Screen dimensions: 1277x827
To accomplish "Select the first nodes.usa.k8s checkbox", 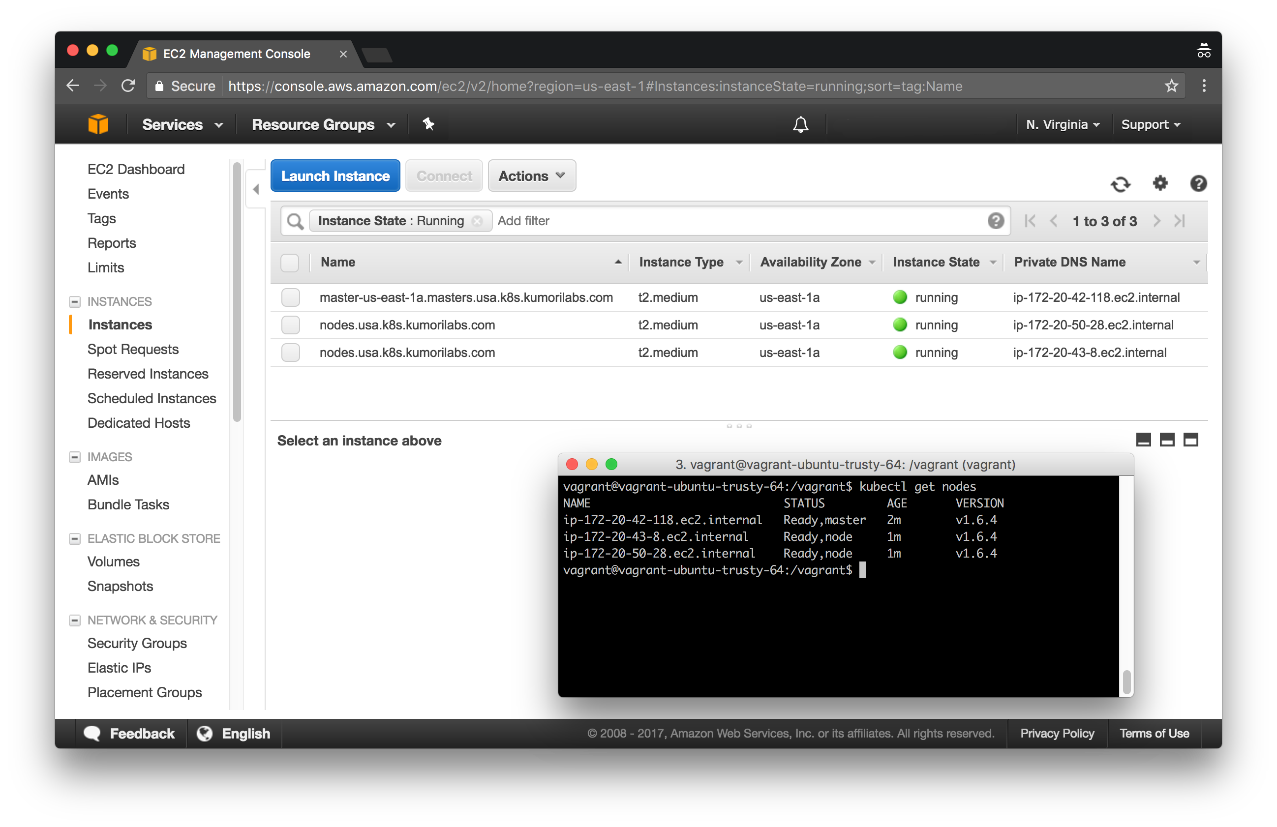I will (291, 325).
